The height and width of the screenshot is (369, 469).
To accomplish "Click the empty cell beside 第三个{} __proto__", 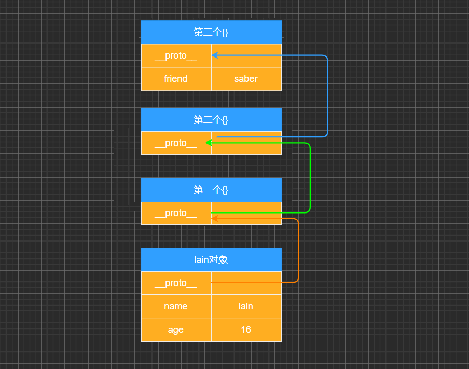I will (x=245, y=55).
